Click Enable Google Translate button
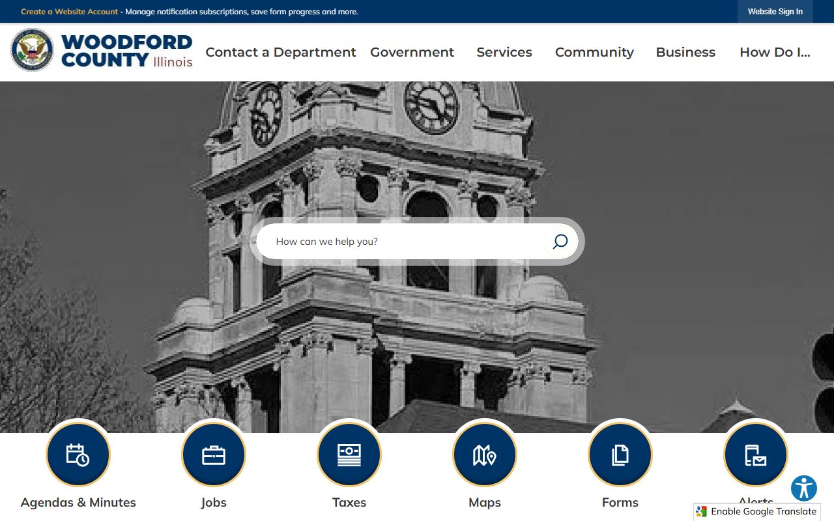Image resolution: width=834 pixels, height=521 pixels. tap(757, 512)
